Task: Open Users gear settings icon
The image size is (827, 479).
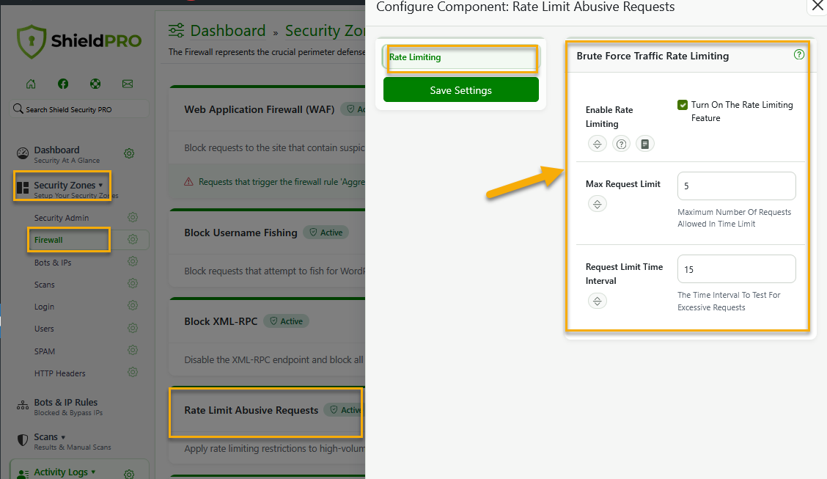Action: click(x=133, y=328)
